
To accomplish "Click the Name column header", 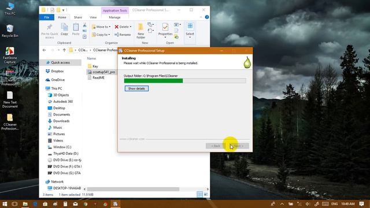I will 91,58.
